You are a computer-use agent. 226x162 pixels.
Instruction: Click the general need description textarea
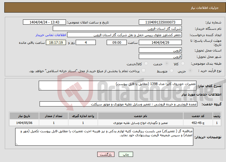(x=118, y=86)
